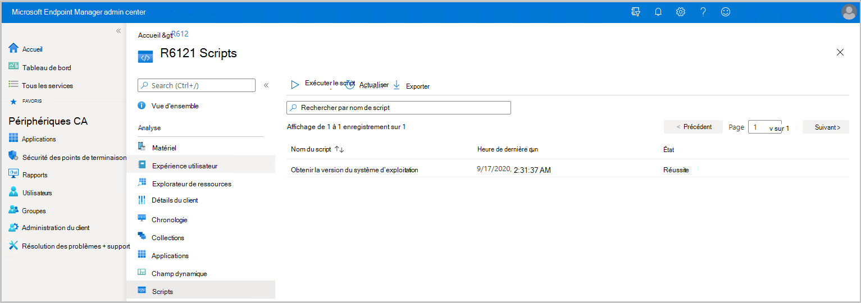Screen dimensions: 861x303
Task: Close the R6121 Scripts blade
Action: coord(840,52)
